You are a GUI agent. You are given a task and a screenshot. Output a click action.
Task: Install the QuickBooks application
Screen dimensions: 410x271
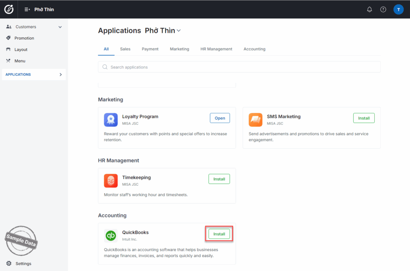coord(219,234)
